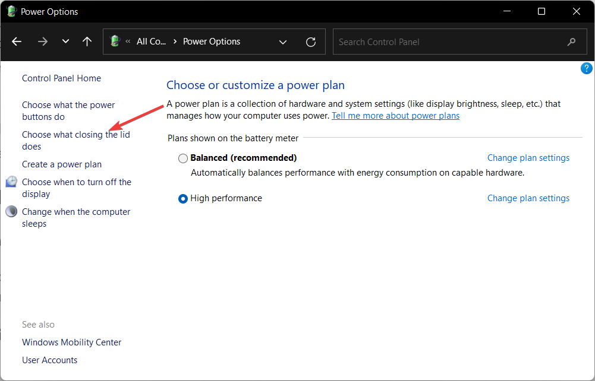Click the sleep moon icon

click(11, 212)
